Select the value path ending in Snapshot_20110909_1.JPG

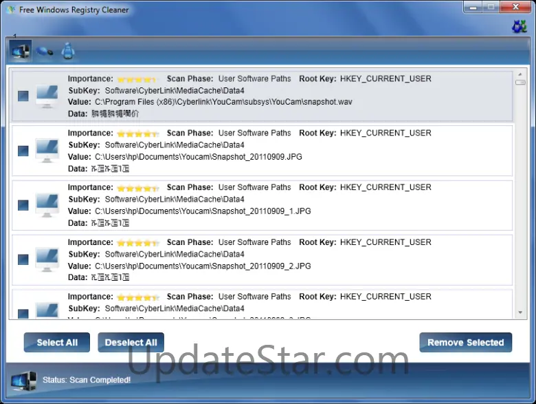pos(203,211)
